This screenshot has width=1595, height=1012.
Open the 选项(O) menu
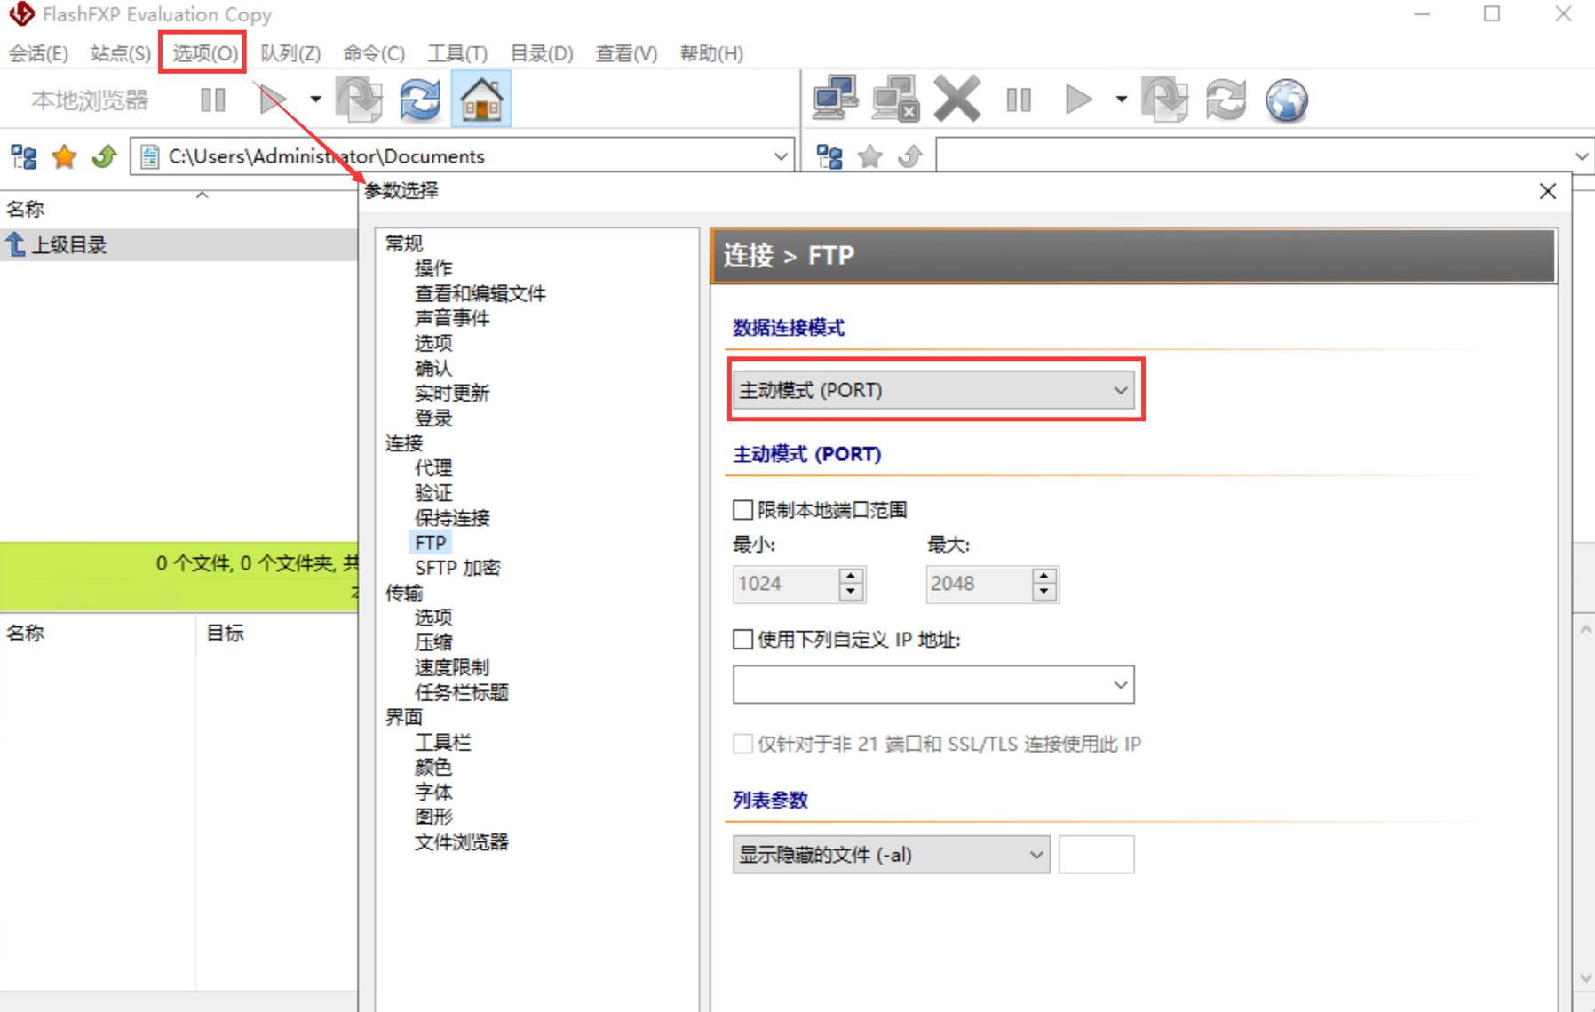click(x=205, y=53)
